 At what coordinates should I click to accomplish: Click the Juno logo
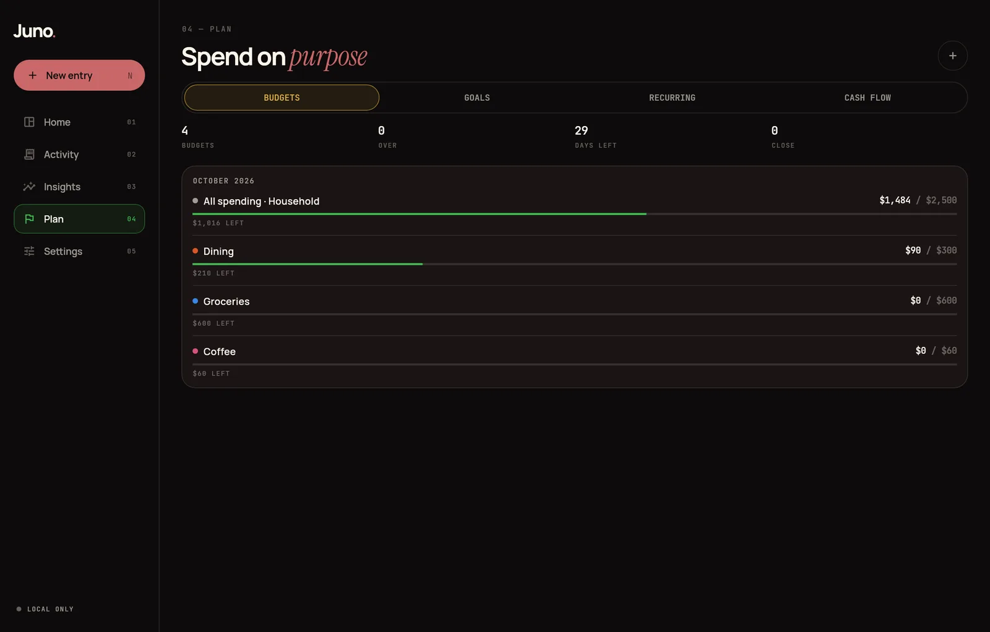pyautogui.click(x=34, y=31)
